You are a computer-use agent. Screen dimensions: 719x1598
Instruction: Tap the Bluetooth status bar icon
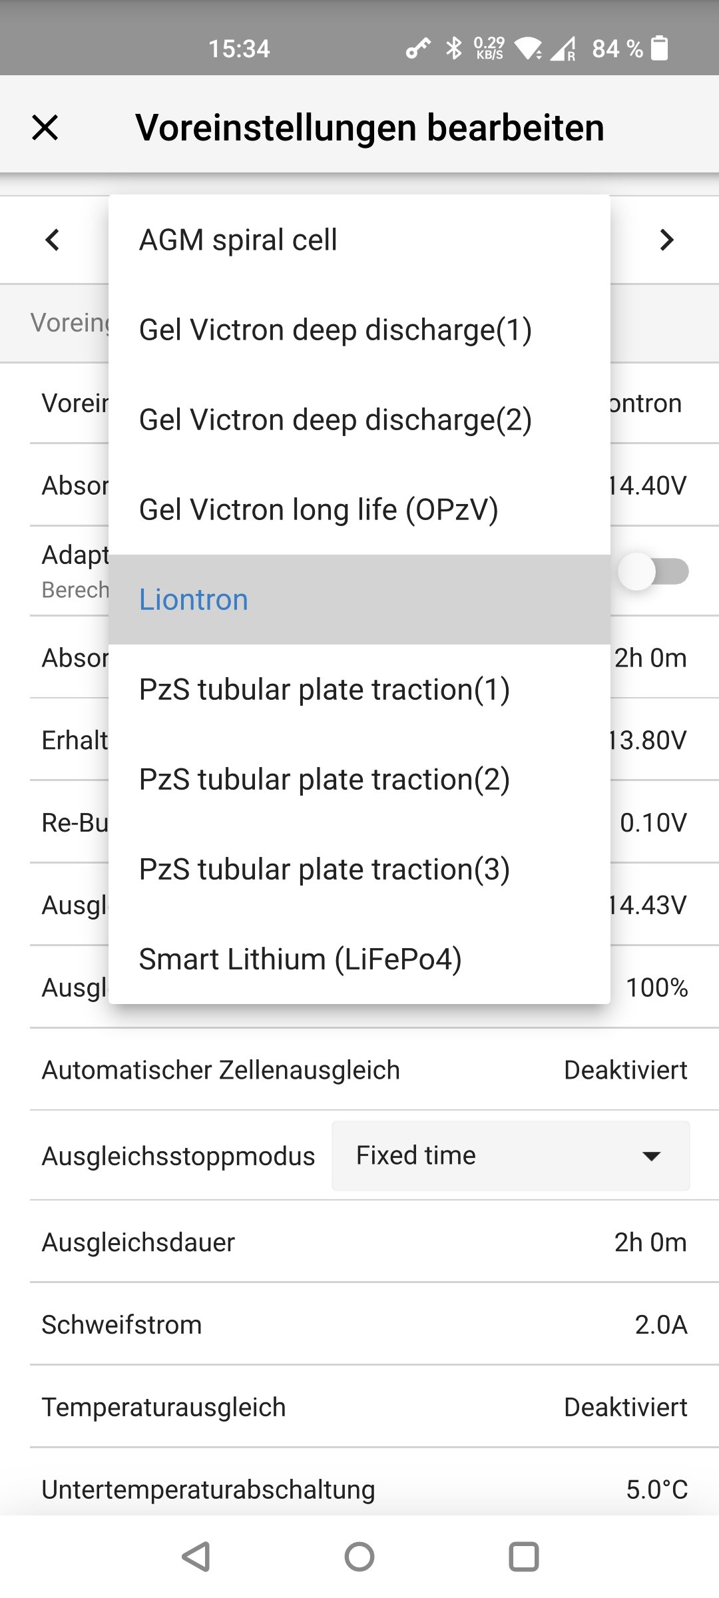(454, 48)
